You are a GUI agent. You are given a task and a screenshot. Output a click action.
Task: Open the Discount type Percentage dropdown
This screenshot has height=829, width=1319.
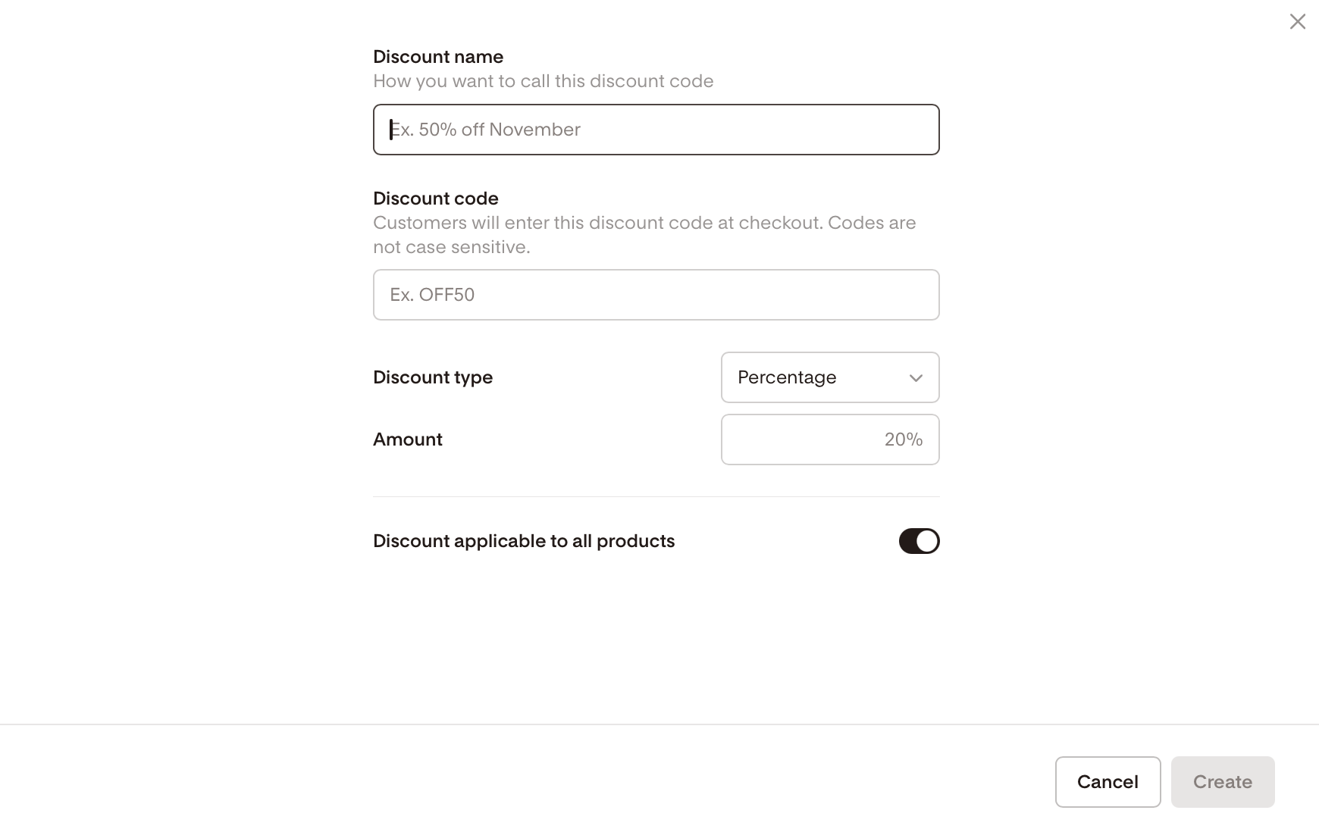[830, 377]
